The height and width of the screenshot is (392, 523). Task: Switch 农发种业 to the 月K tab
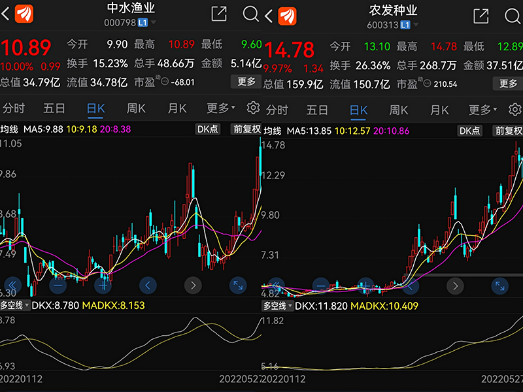[439, 110]
